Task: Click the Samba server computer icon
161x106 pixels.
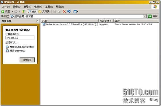Action: tap(44, 24)
